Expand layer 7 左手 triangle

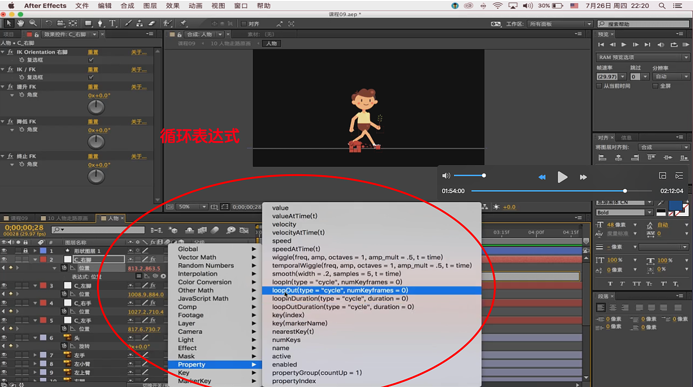(36, 355)
